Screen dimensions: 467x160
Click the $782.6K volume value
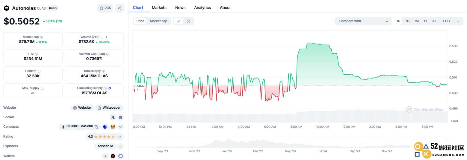[87, 42]
